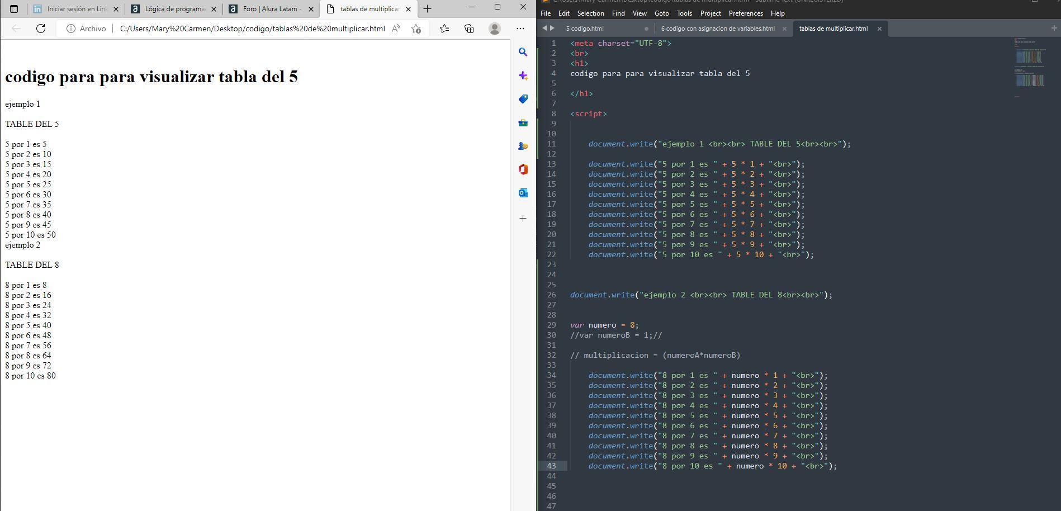Open the Preferences menu in Sublime Text
Viewport: 1061px width, 511px height.
pyautogui.click(x=745, y=13)
